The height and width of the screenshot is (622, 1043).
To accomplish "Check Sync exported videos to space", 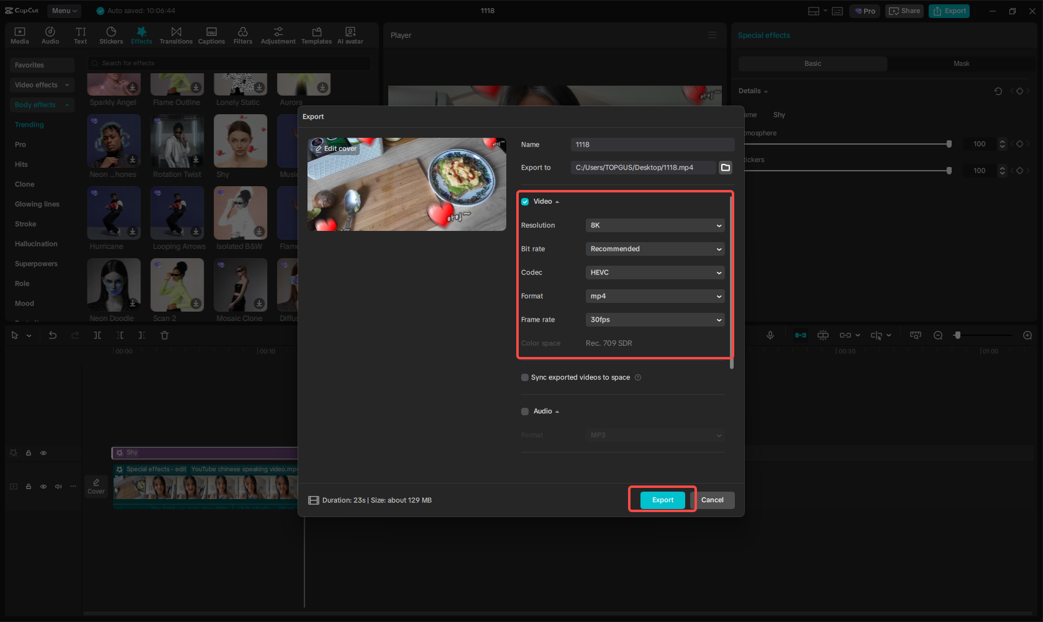I will (525, 377).
